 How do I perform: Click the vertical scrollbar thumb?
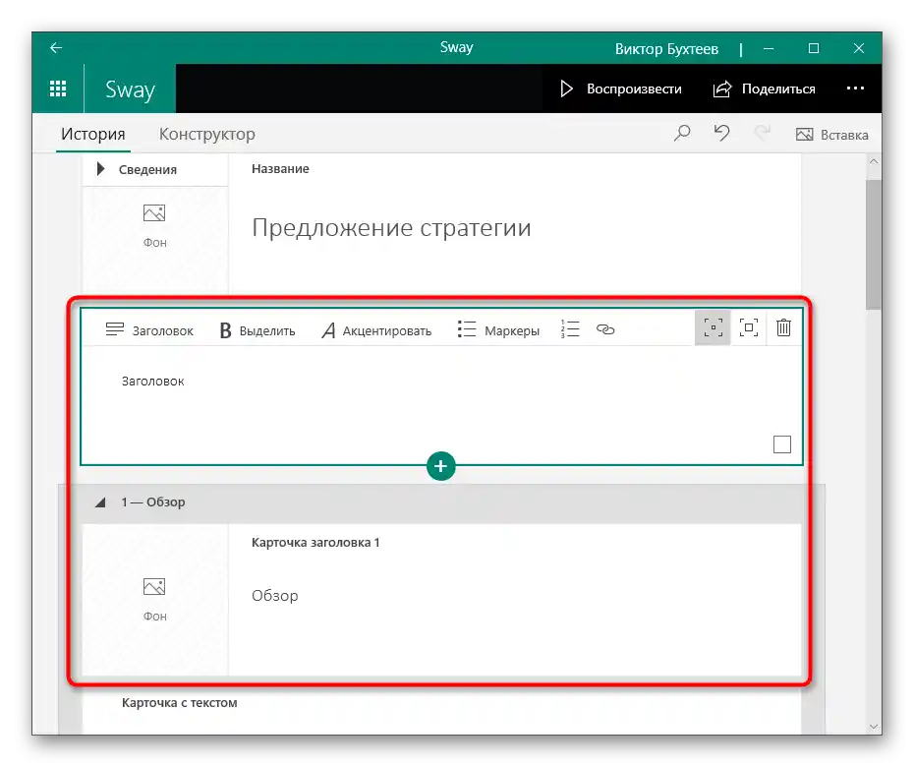tap(873, 245)
